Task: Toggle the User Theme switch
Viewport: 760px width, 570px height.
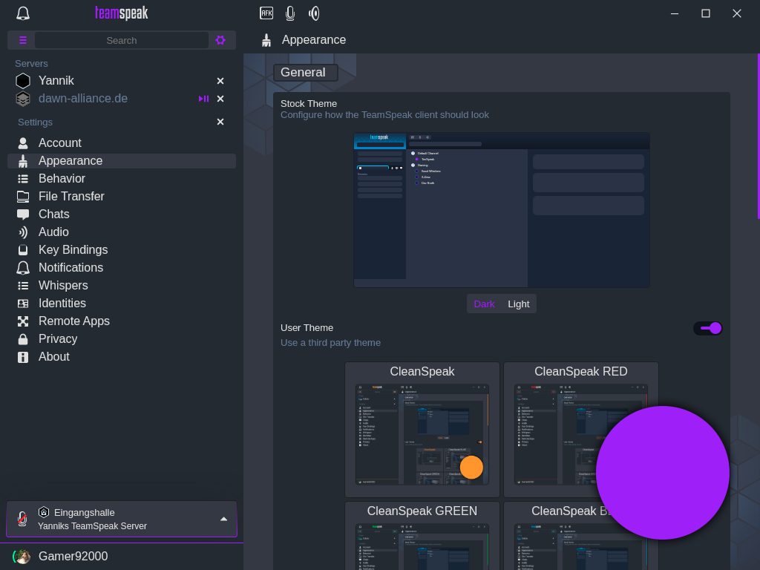Action: (708, 328)
